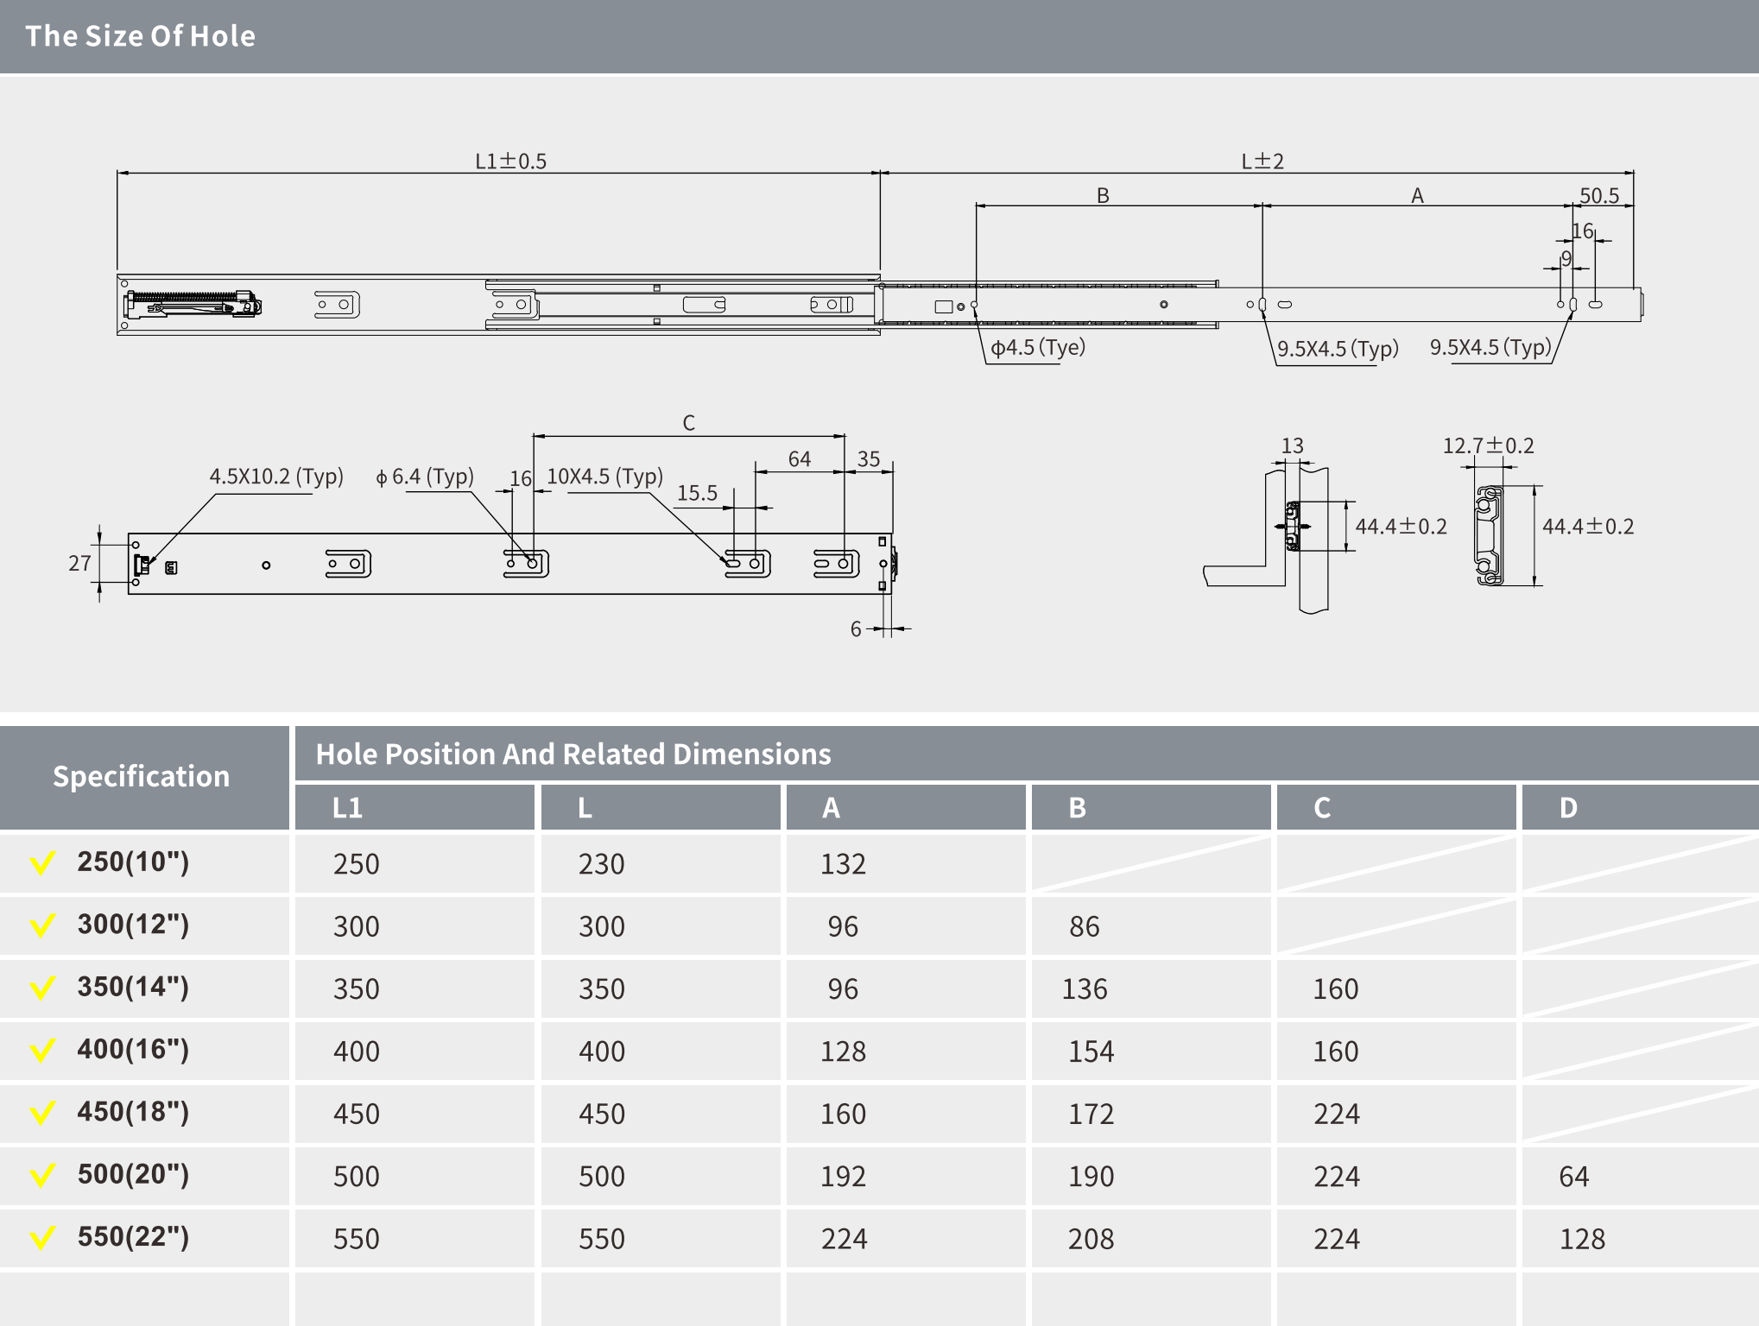Click the "L1±0.5" dimension label
This screenshot has width=1759, height=1326.
click(511, 161)
